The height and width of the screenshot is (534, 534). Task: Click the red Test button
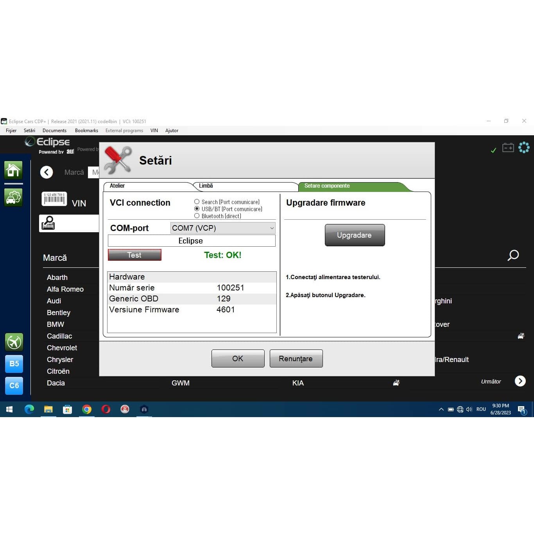point(134,255)
